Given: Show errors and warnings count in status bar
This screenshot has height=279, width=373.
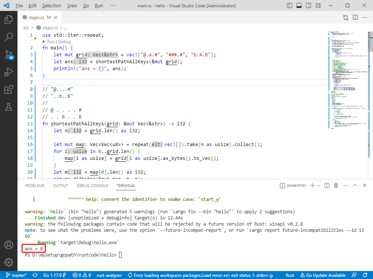Looking at the screenshot, I should 82,275.
